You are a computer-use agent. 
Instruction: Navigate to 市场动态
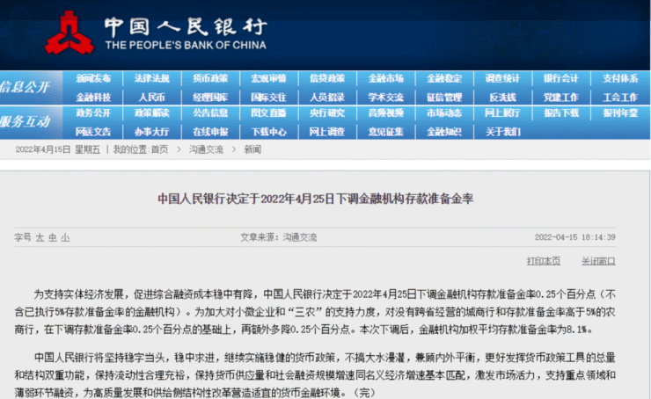point(444,112)
